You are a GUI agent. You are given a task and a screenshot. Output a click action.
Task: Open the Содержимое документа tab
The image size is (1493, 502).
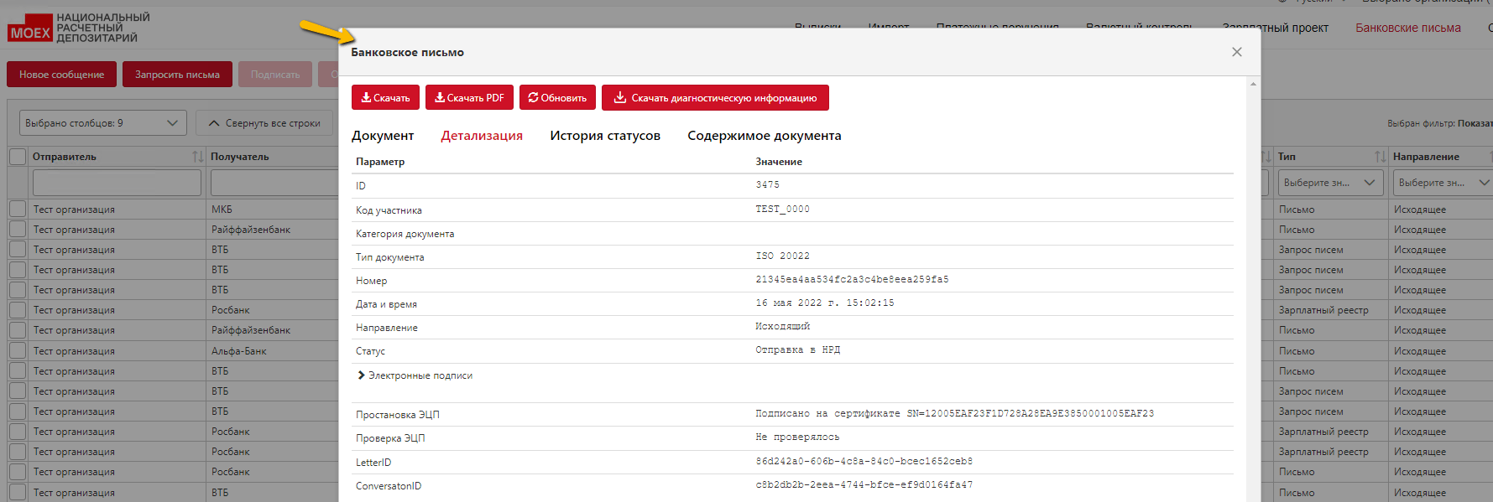click(765, 136)
